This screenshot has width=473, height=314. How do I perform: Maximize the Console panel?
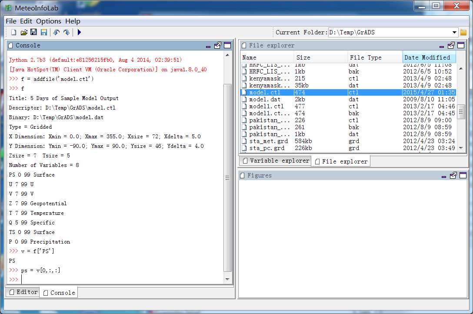coord(227,45)
